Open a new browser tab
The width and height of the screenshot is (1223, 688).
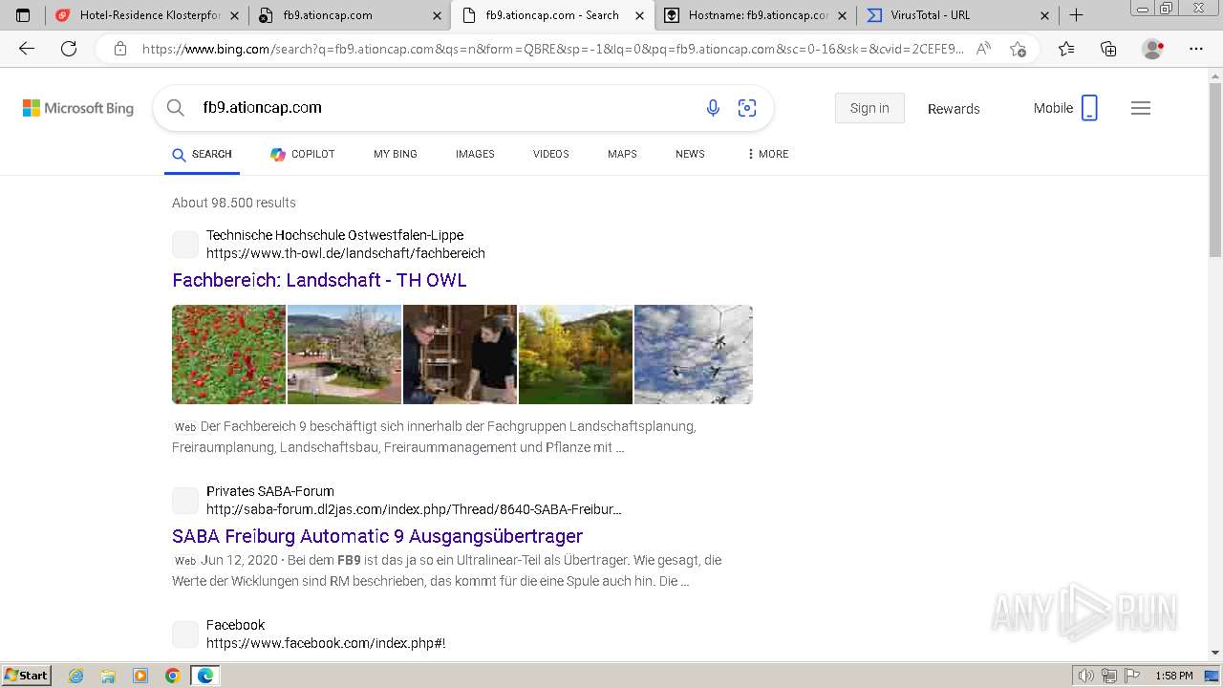[1077, 15]
